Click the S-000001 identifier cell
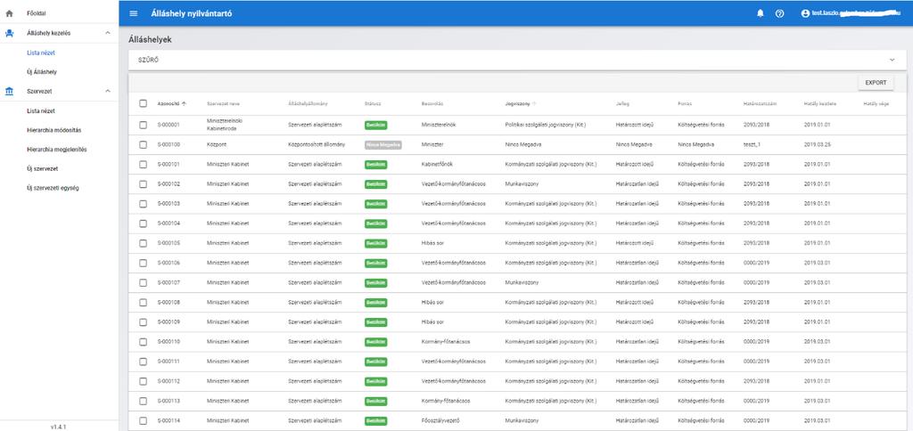Image resolution: width=913 pixels, height=431 pixels. click(169, 125)
